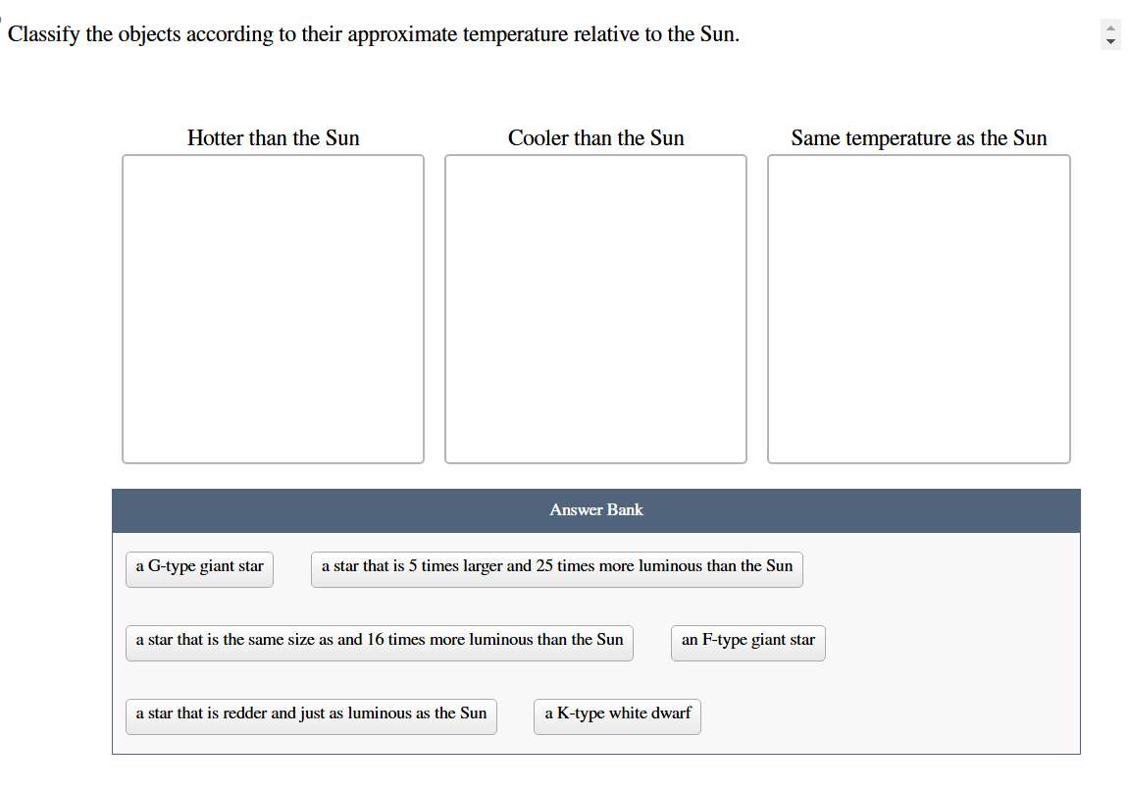Click the 'Cooler than the Sun' drop zone

tap(595, 307)
